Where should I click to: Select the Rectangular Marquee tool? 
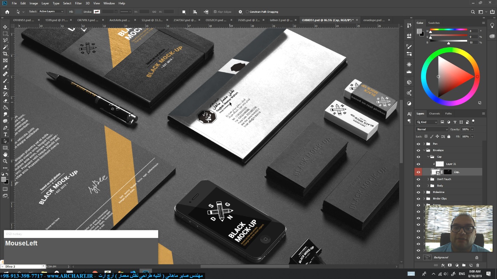pyautogui.click(x=5, y=33)
